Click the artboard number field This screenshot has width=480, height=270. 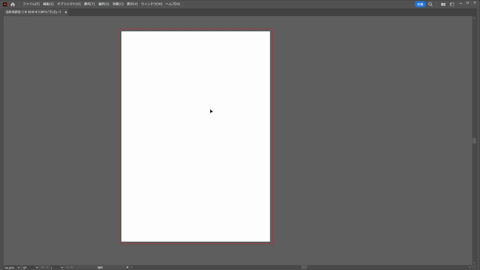pyautogui.click(x=55, y=267)
